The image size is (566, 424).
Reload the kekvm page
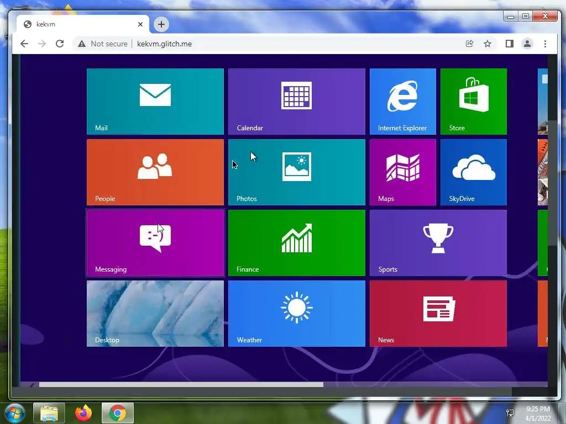(60, 44)
